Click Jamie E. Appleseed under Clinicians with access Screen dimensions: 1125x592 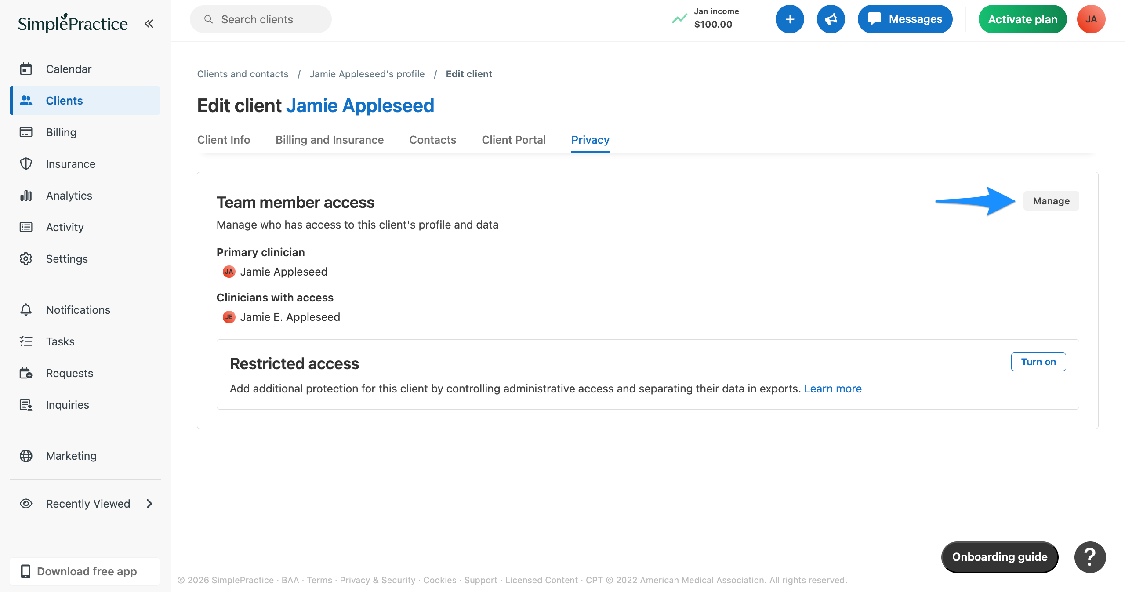pyautogui.click(x=290, y=317)
